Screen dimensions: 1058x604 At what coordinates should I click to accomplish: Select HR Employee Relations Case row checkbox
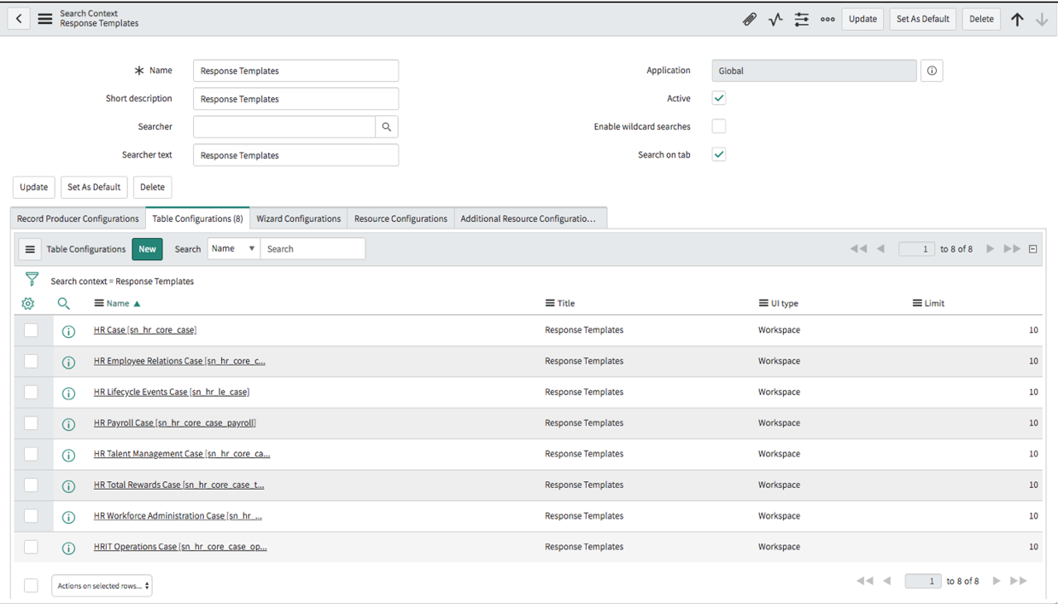[31, 361]
